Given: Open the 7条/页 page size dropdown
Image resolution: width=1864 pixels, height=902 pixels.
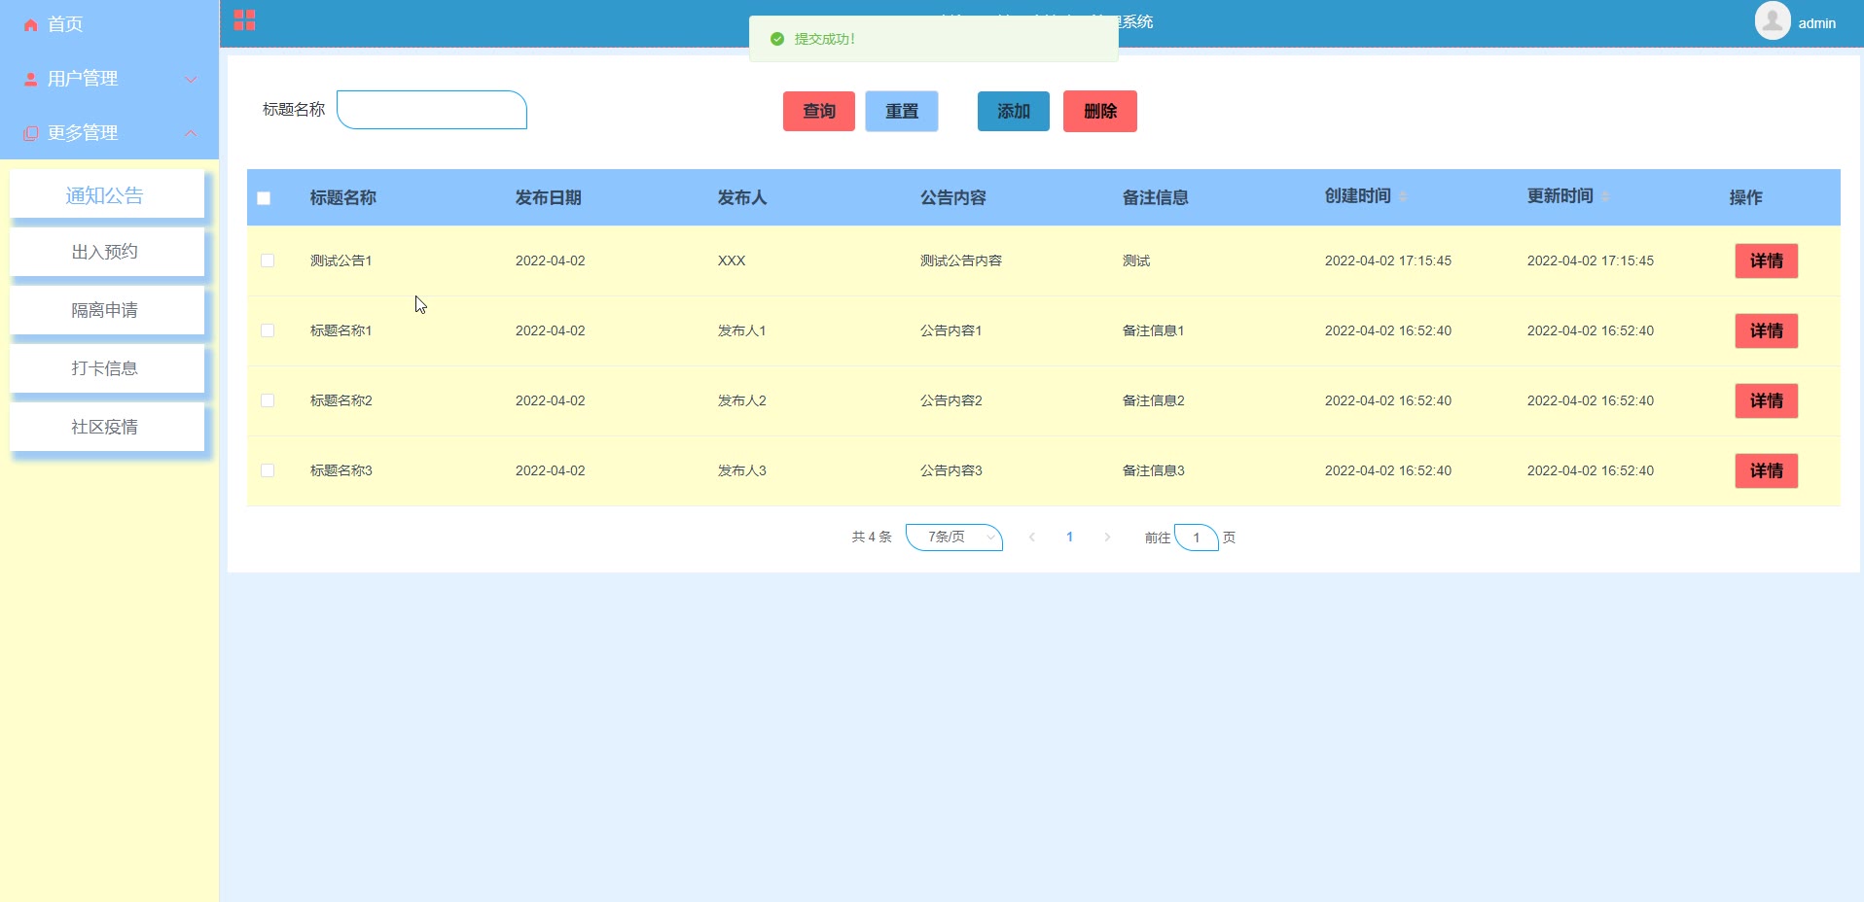Looking at the screenshot, I should tap(953, 538).
